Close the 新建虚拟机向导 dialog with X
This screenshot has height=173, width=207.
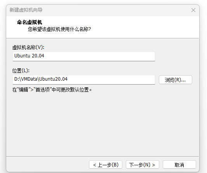click(x=193, y=10)
